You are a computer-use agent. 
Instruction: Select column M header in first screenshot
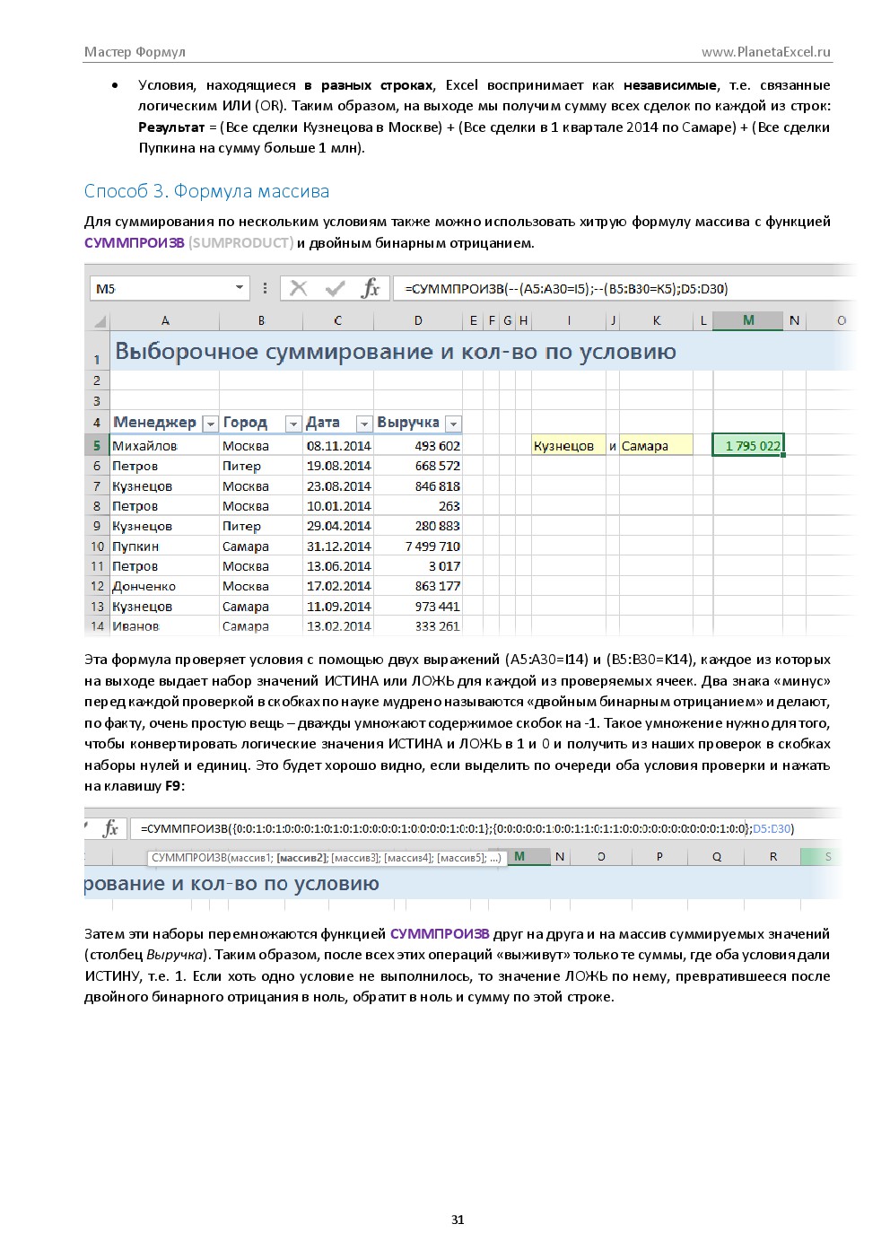(x=748, y=320)
